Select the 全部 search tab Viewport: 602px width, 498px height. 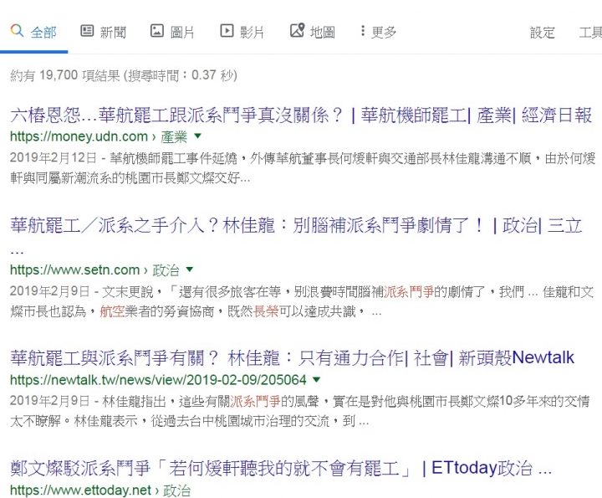[33, 32]
